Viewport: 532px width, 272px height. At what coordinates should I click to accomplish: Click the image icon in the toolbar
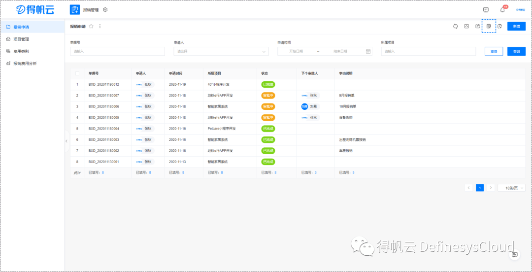466,27
